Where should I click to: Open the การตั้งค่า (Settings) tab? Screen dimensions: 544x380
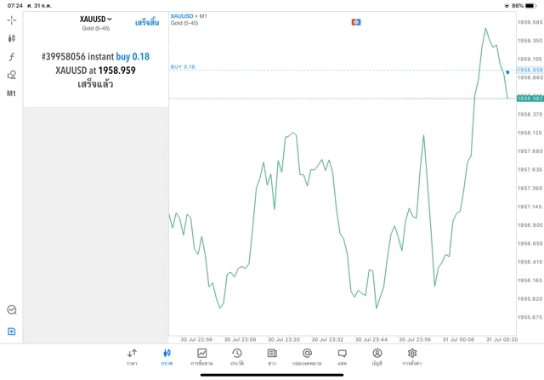pos(412,357)
